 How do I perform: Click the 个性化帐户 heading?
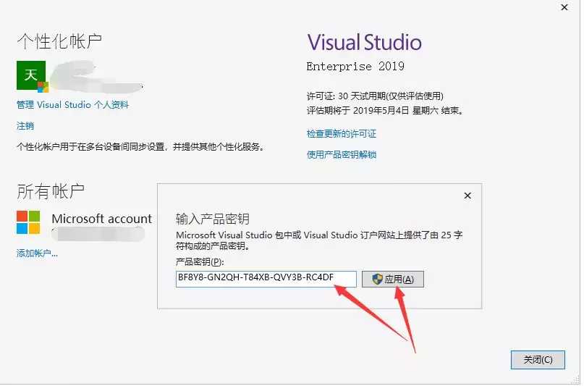(x=59, y=41)
